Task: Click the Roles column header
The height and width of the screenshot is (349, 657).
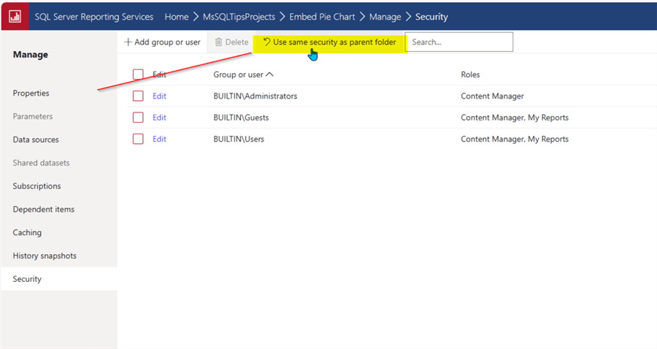Action: [x=470, y=74]
